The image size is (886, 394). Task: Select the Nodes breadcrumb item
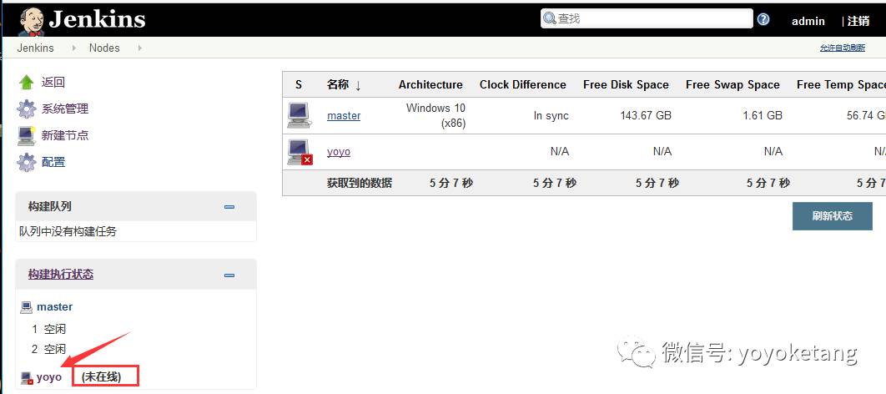(x=104, y=48)
